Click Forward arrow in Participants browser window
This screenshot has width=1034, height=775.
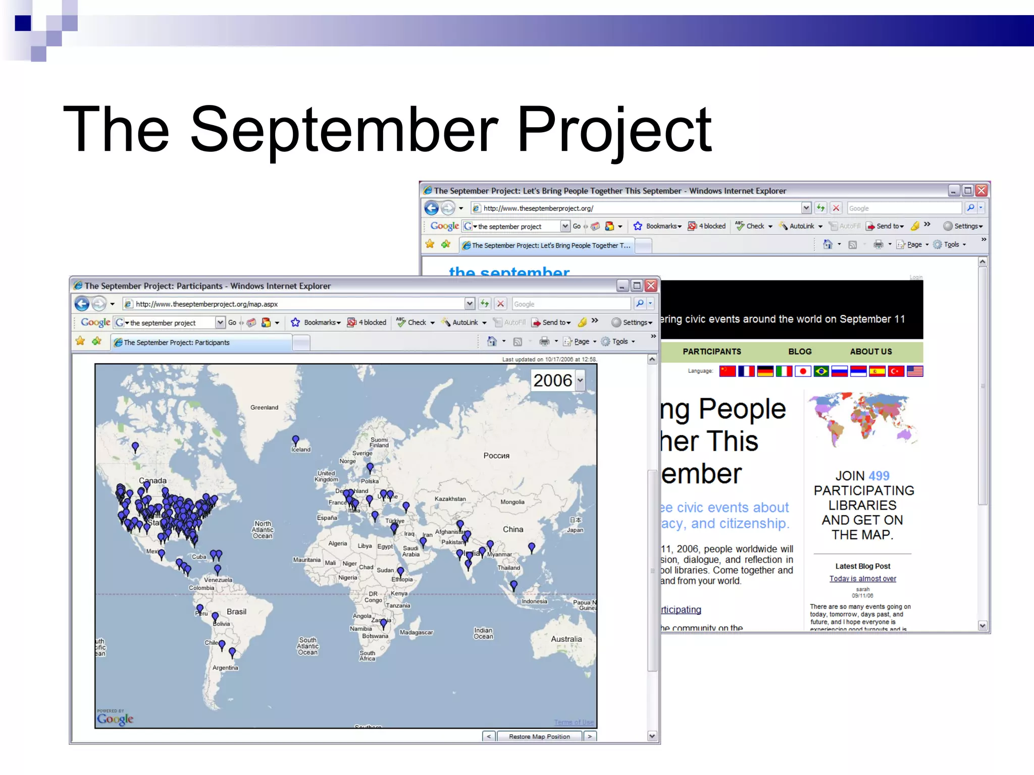point(99,304)
